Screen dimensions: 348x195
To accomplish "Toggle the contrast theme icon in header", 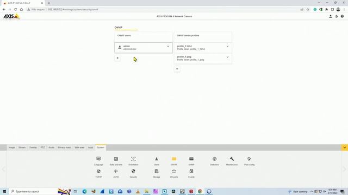I will 336,16.
